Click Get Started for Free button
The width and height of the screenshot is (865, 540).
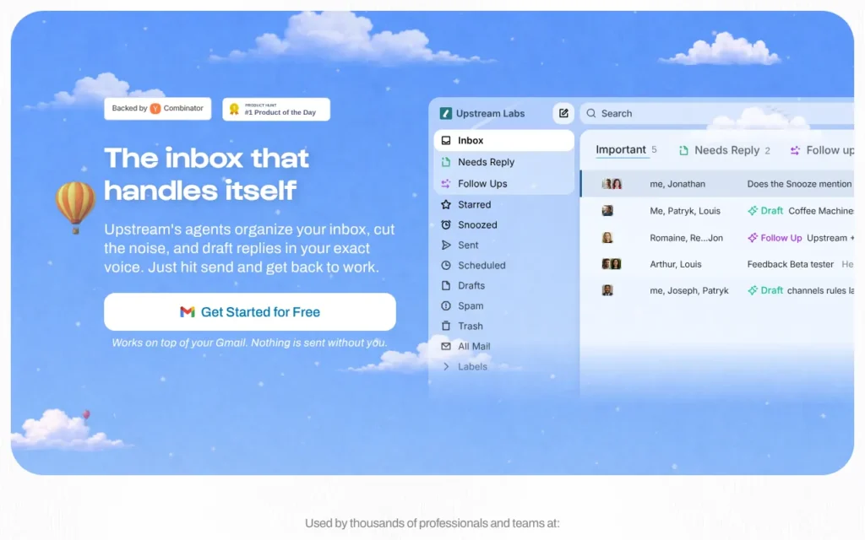coord(250,312)
